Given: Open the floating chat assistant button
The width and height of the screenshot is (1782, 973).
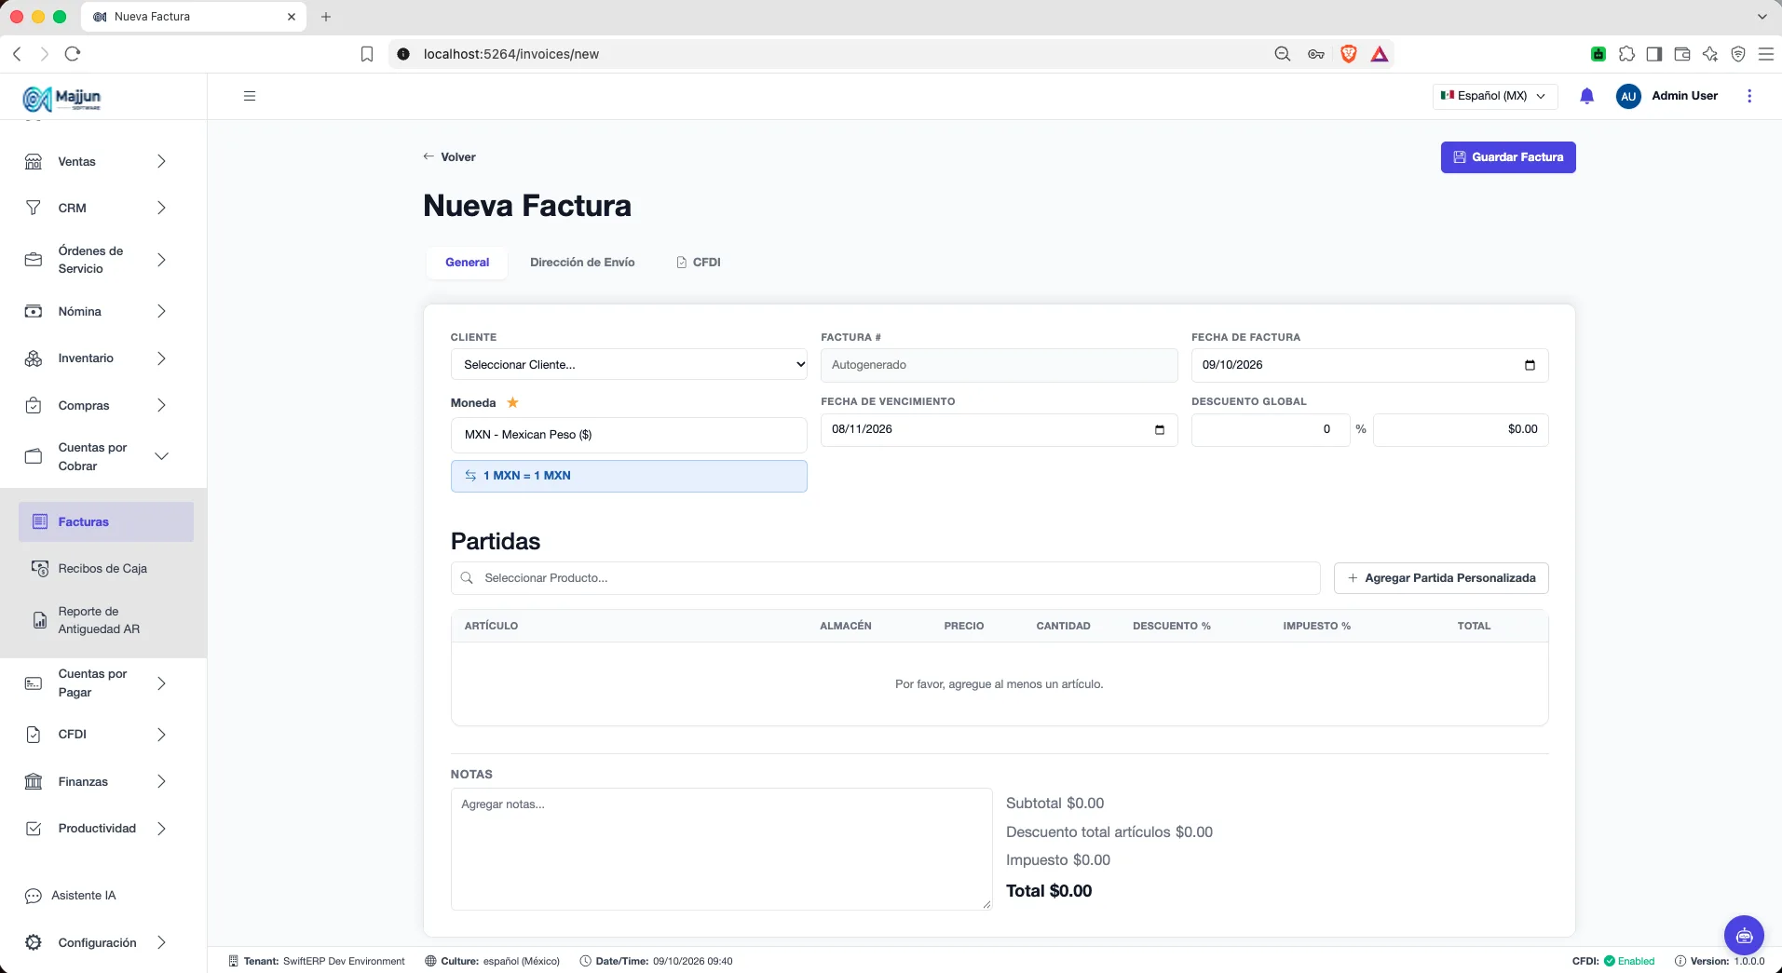Looking at the screenshot, I should (x=1744, y=936).
